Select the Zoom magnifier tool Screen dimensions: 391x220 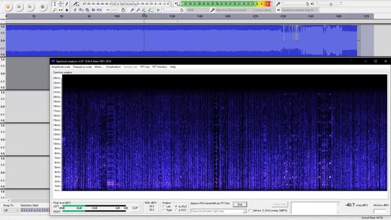(x=54, y=10)
